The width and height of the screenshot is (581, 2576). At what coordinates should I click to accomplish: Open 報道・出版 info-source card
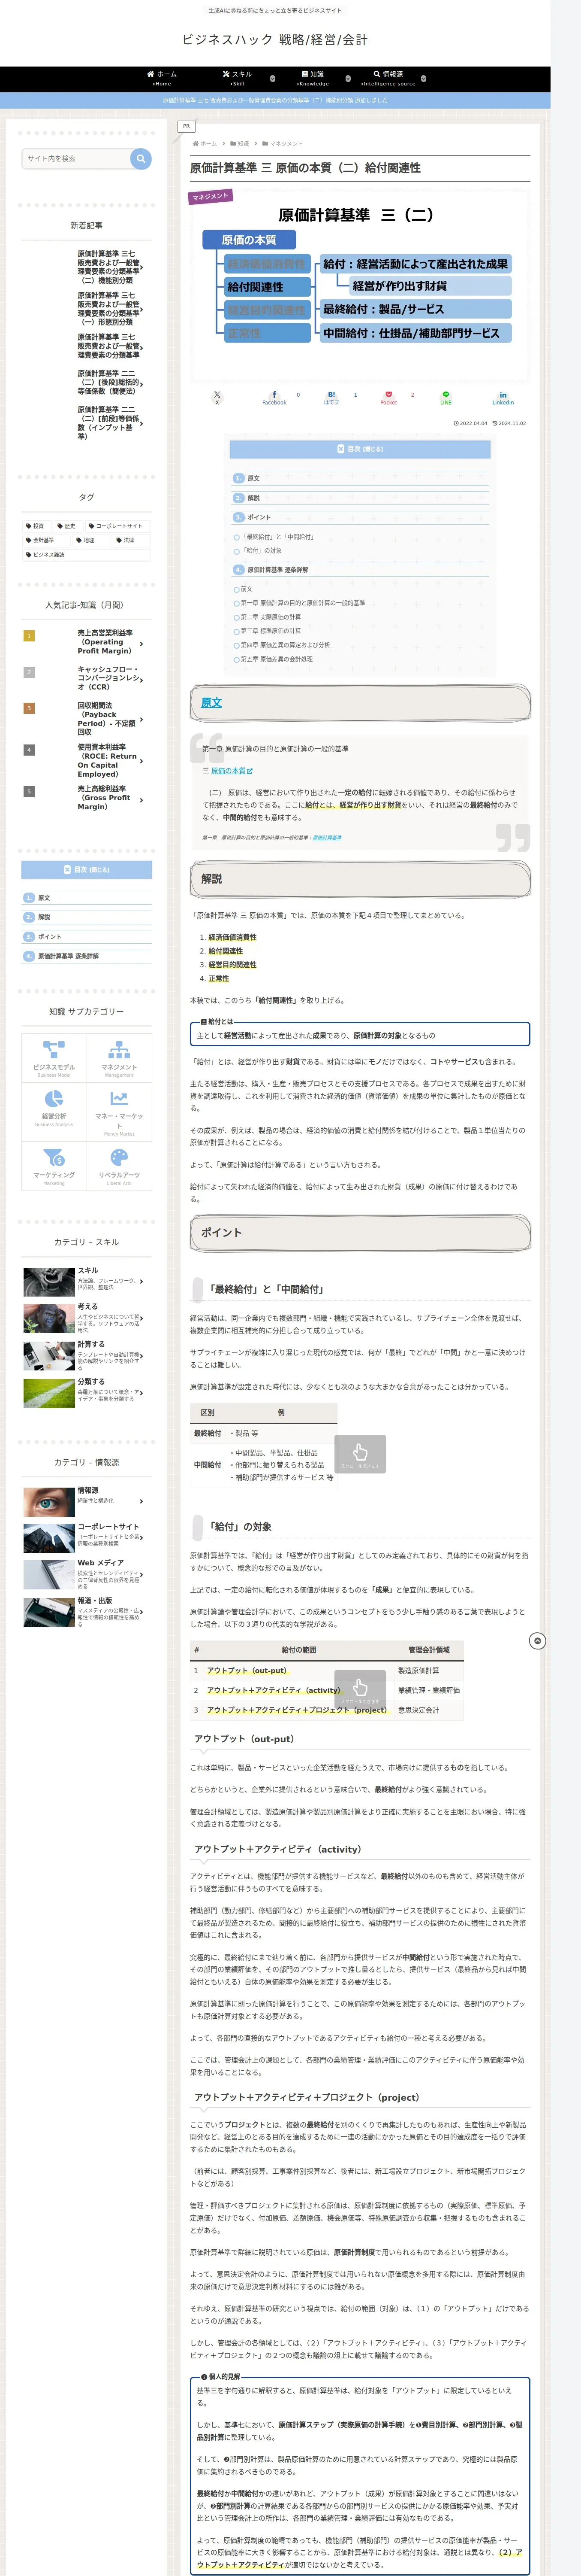click(x=87, y=1612)
